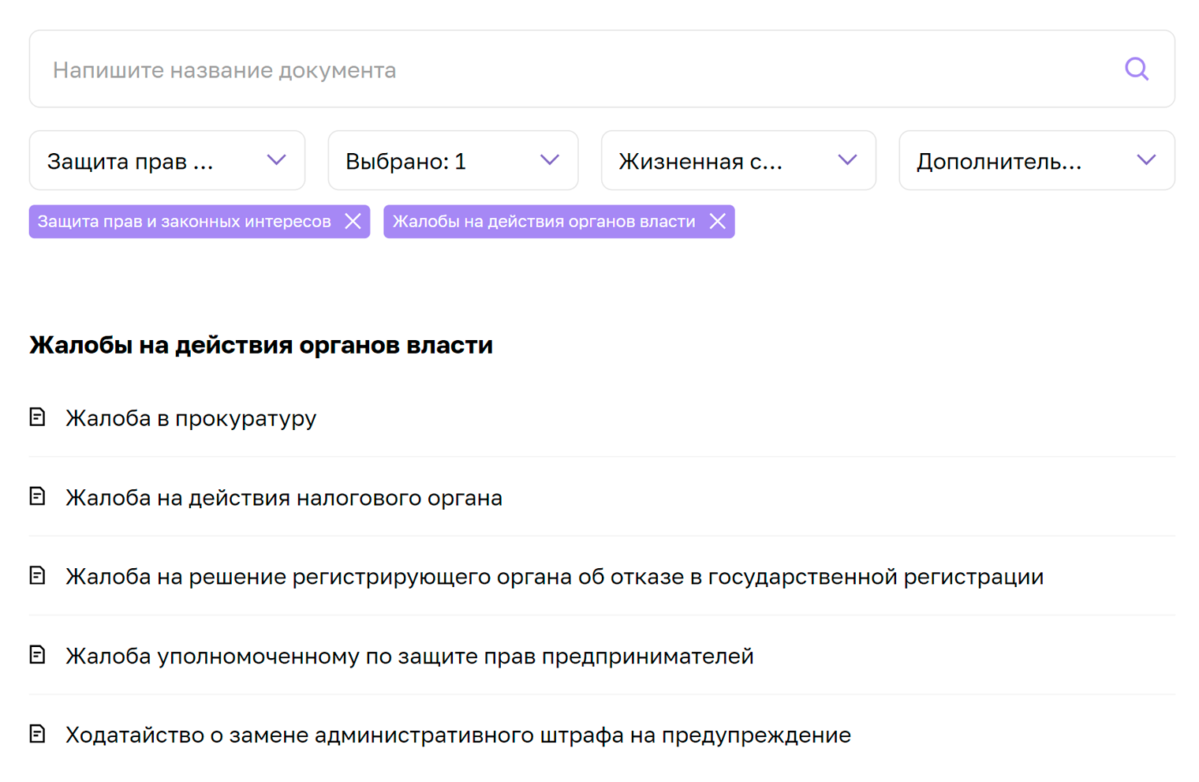Remove 'Жалобы на действия органов власти' filter tag
The image size is (1199, 782).
[x=717, y=222]
